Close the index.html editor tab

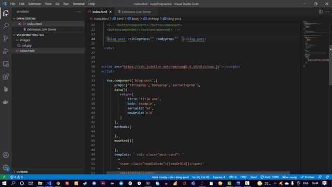(x=110, y=12)
